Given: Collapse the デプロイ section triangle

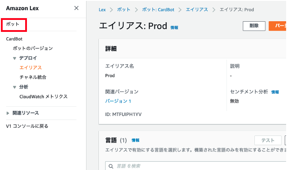Looking at the screenshot, I should (15, 58).
